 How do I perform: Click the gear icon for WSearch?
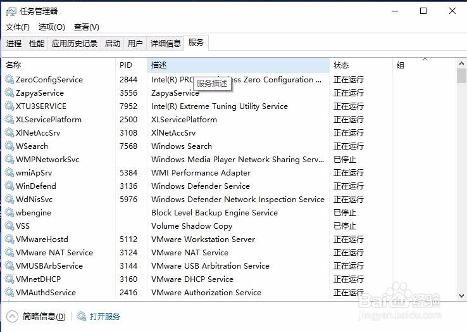[x=9, y=146]
